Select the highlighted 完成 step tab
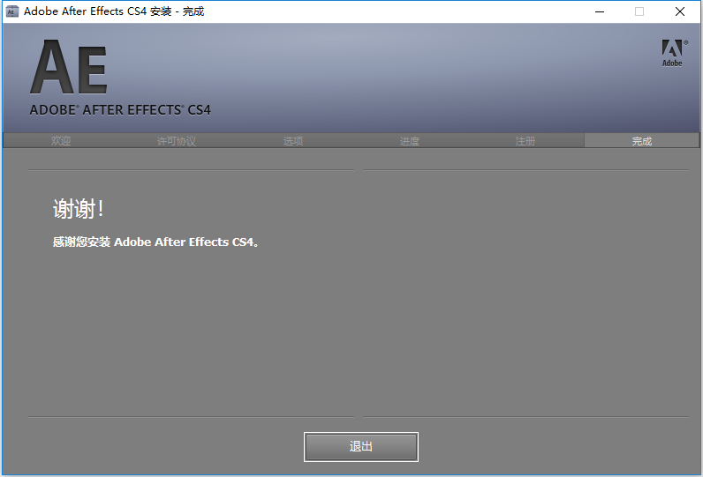This screenshot has width=703, height=477. click(641, 141)
